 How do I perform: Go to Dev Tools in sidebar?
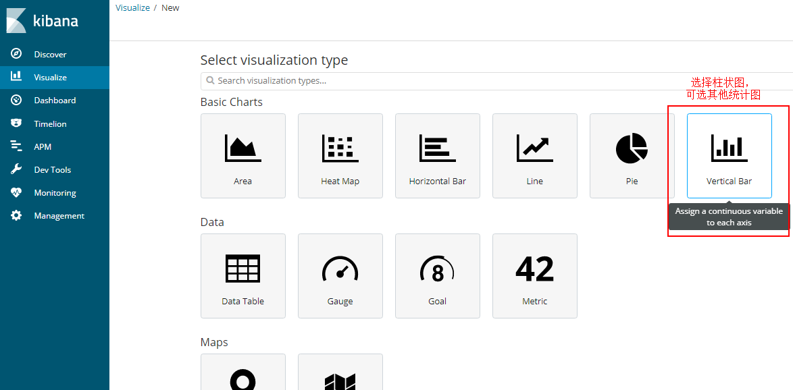tap(52, 170)
